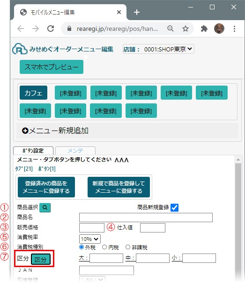Click the みせめぐ cloud R logo
The image size is (245, 283).
click(x=20, y=49)
